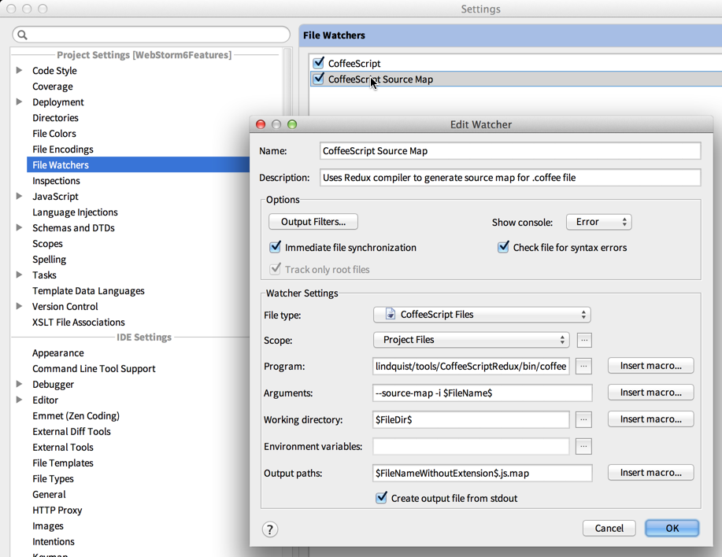The height and width of the screenshot is (557, 722).
Task: Expand the JavaScript tree node
Action: pos(19,196)
